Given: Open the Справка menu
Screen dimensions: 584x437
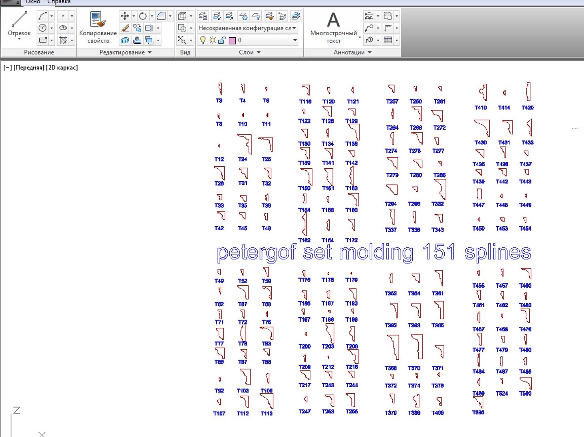Looking at the screenshot, I should point(59,2).
